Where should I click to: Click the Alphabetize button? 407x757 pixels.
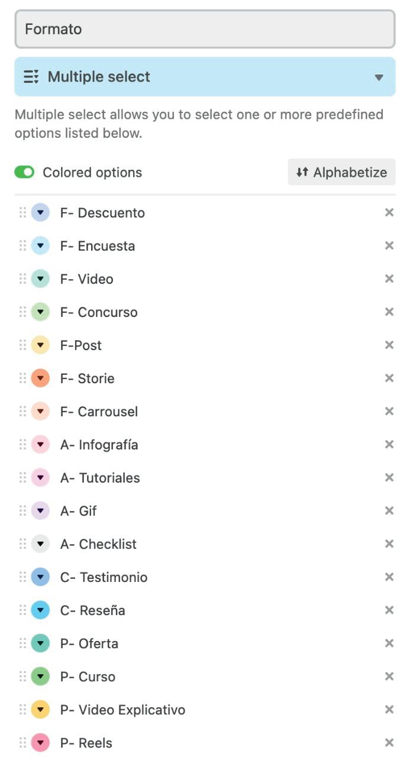[x=342, y=172]
